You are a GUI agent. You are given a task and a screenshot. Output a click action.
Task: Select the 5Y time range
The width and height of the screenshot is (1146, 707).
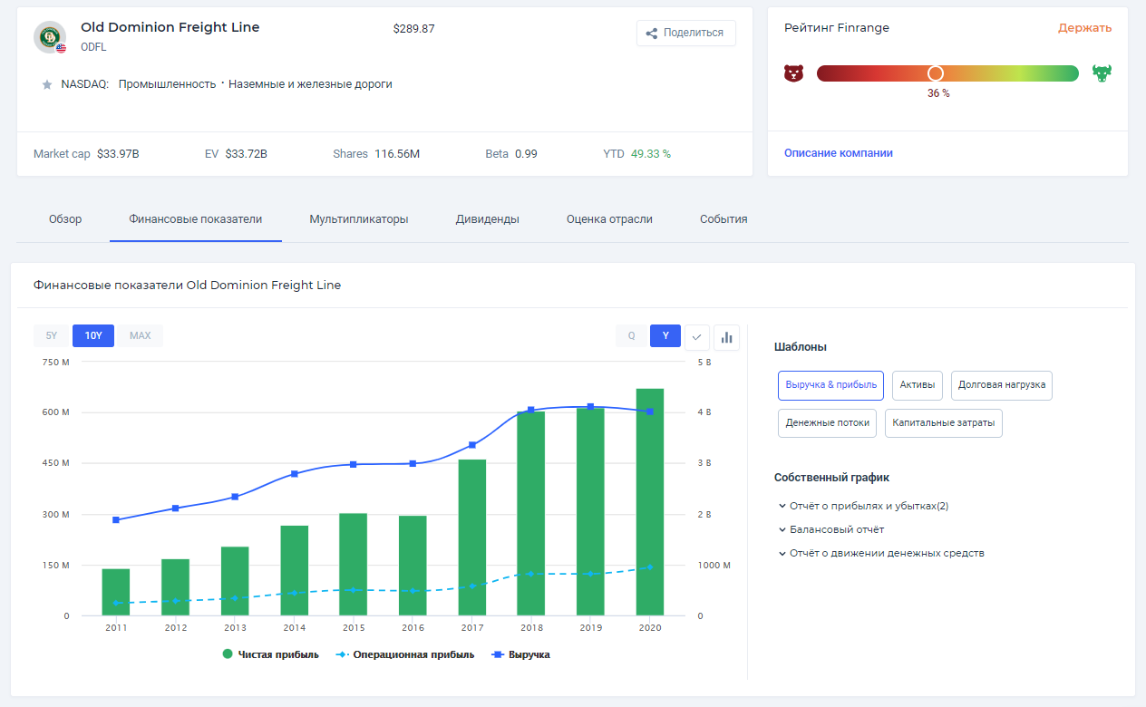[x=52, y=335]
